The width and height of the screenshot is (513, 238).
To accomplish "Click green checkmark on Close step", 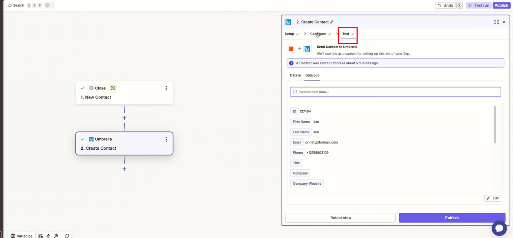I will click(83, 88).
